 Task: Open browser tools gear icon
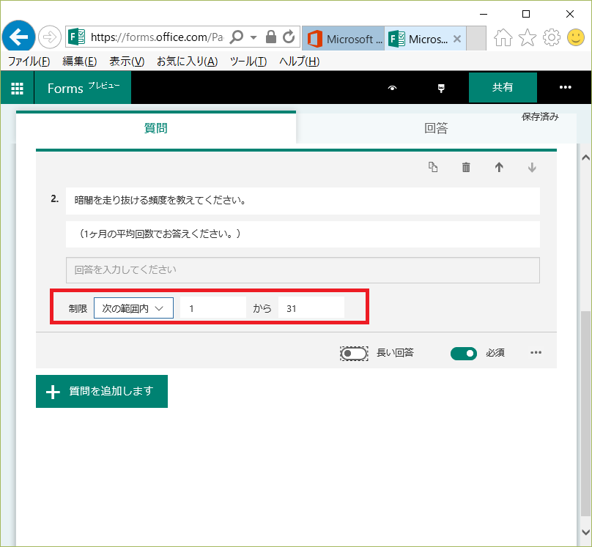tap(552, 37)
